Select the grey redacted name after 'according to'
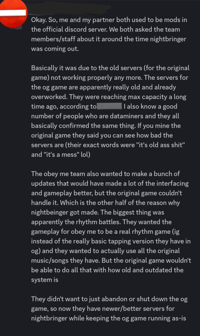This screenshot has width=200, height=336. 109,106
